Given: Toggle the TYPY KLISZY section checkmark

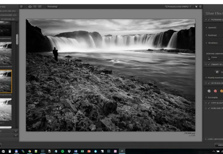Looking at the screenshot, I should (x=209, y=103).
